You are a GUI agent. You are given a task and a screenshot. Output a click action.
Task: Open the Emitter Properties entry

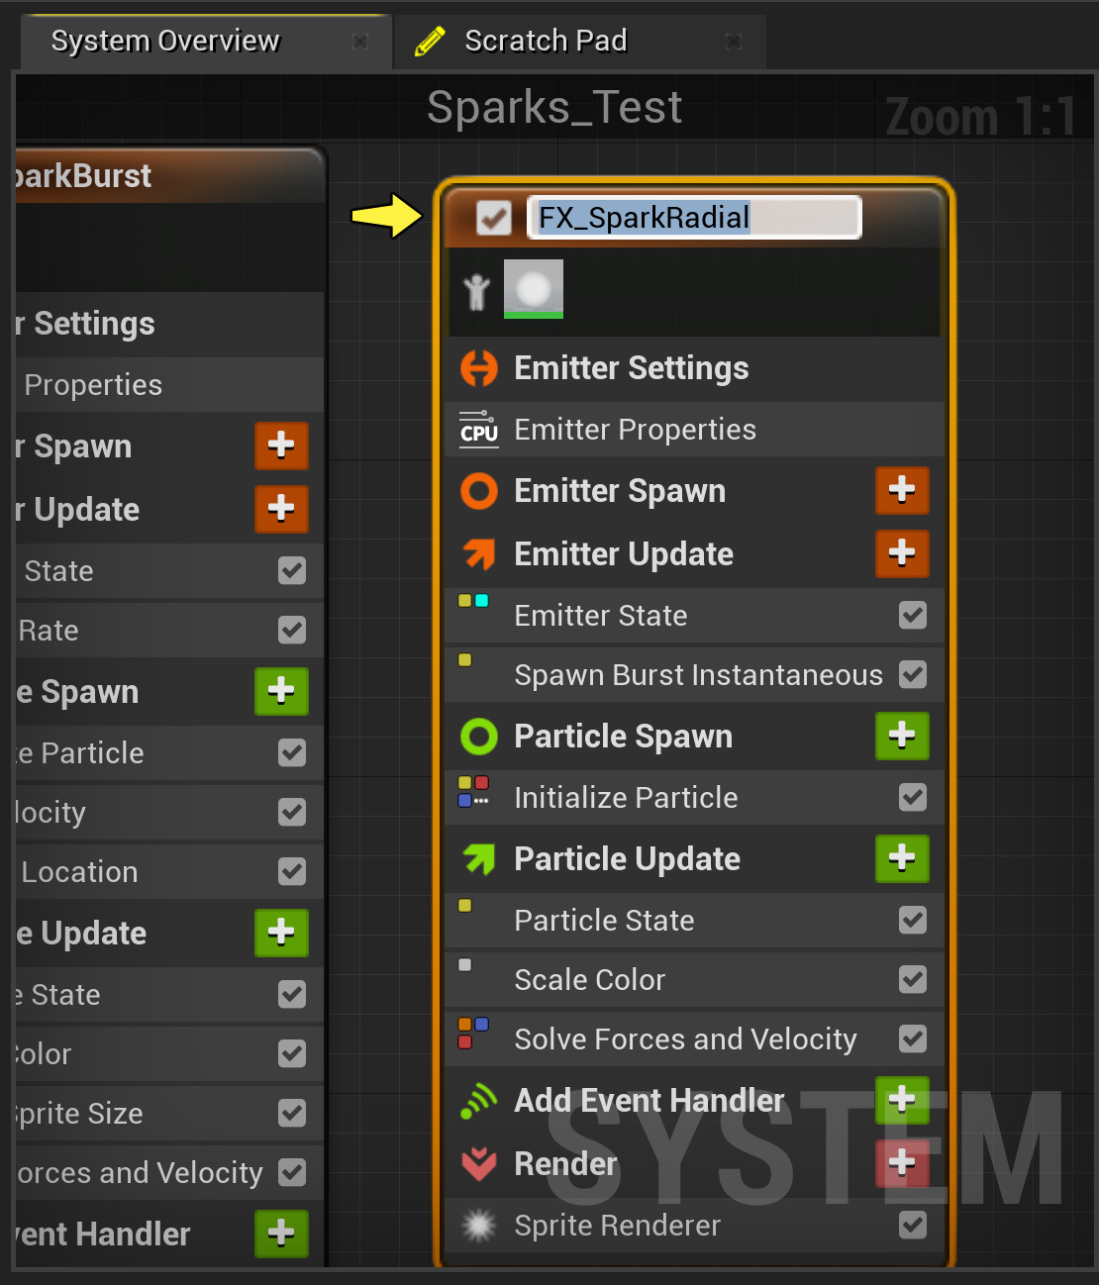(x=635, y=430)
